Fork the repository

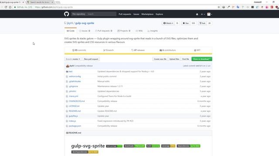[202, 23]
